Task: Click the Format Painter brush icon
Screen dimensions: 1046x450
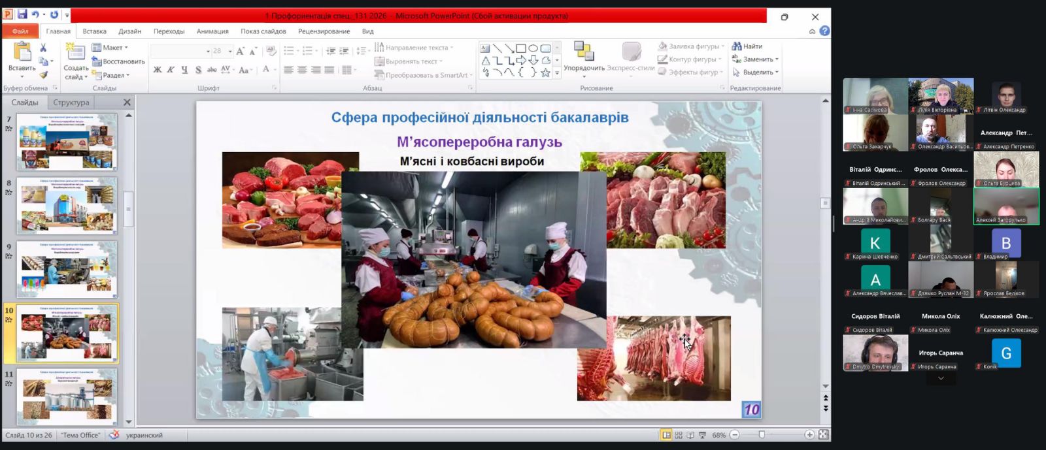Action: click(x=43, y=75)
